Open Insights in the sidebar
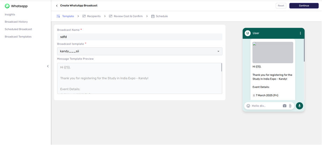This screenshot has width=322, height=145. [10, 14]
